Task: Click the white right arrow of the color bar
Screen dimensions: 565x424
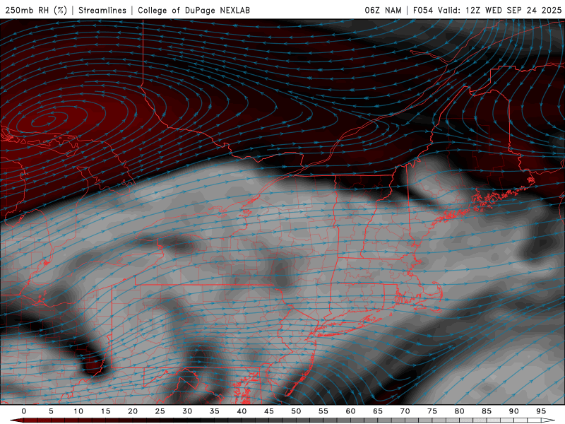Action: [549, 420]
